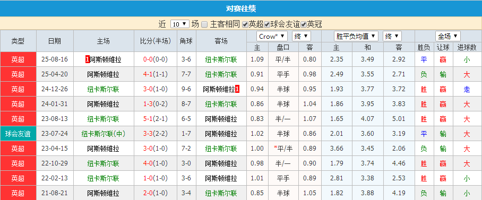Click 阿斯顿维拉 home team on 21-08-21
Viewport: 482px width, 200px height.
pyautogui.click(x=104, y=193)
